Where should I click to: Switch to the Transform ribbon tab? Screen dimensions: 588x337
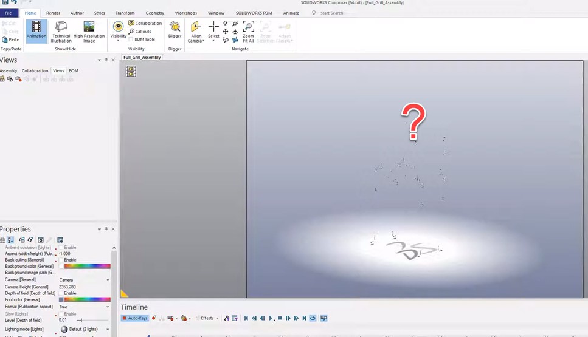125,13
